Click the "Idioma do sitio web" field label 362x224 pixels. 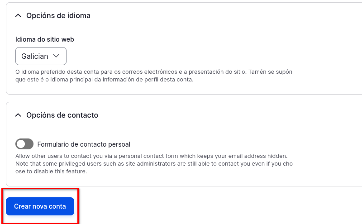coord(45,39)
